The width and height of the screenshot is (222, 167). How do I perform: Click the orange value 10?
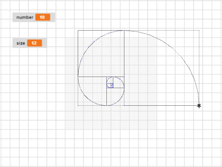point(43,17)
